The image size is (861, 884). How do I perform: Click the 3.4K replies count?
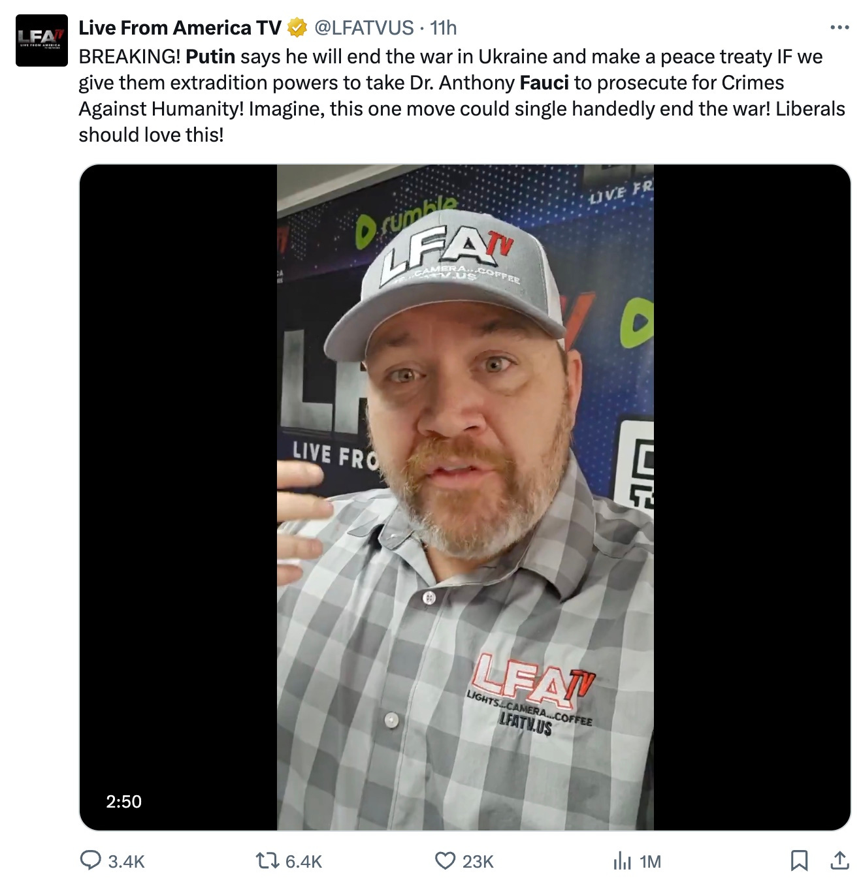pyautogui.click(x=126, y=861)
